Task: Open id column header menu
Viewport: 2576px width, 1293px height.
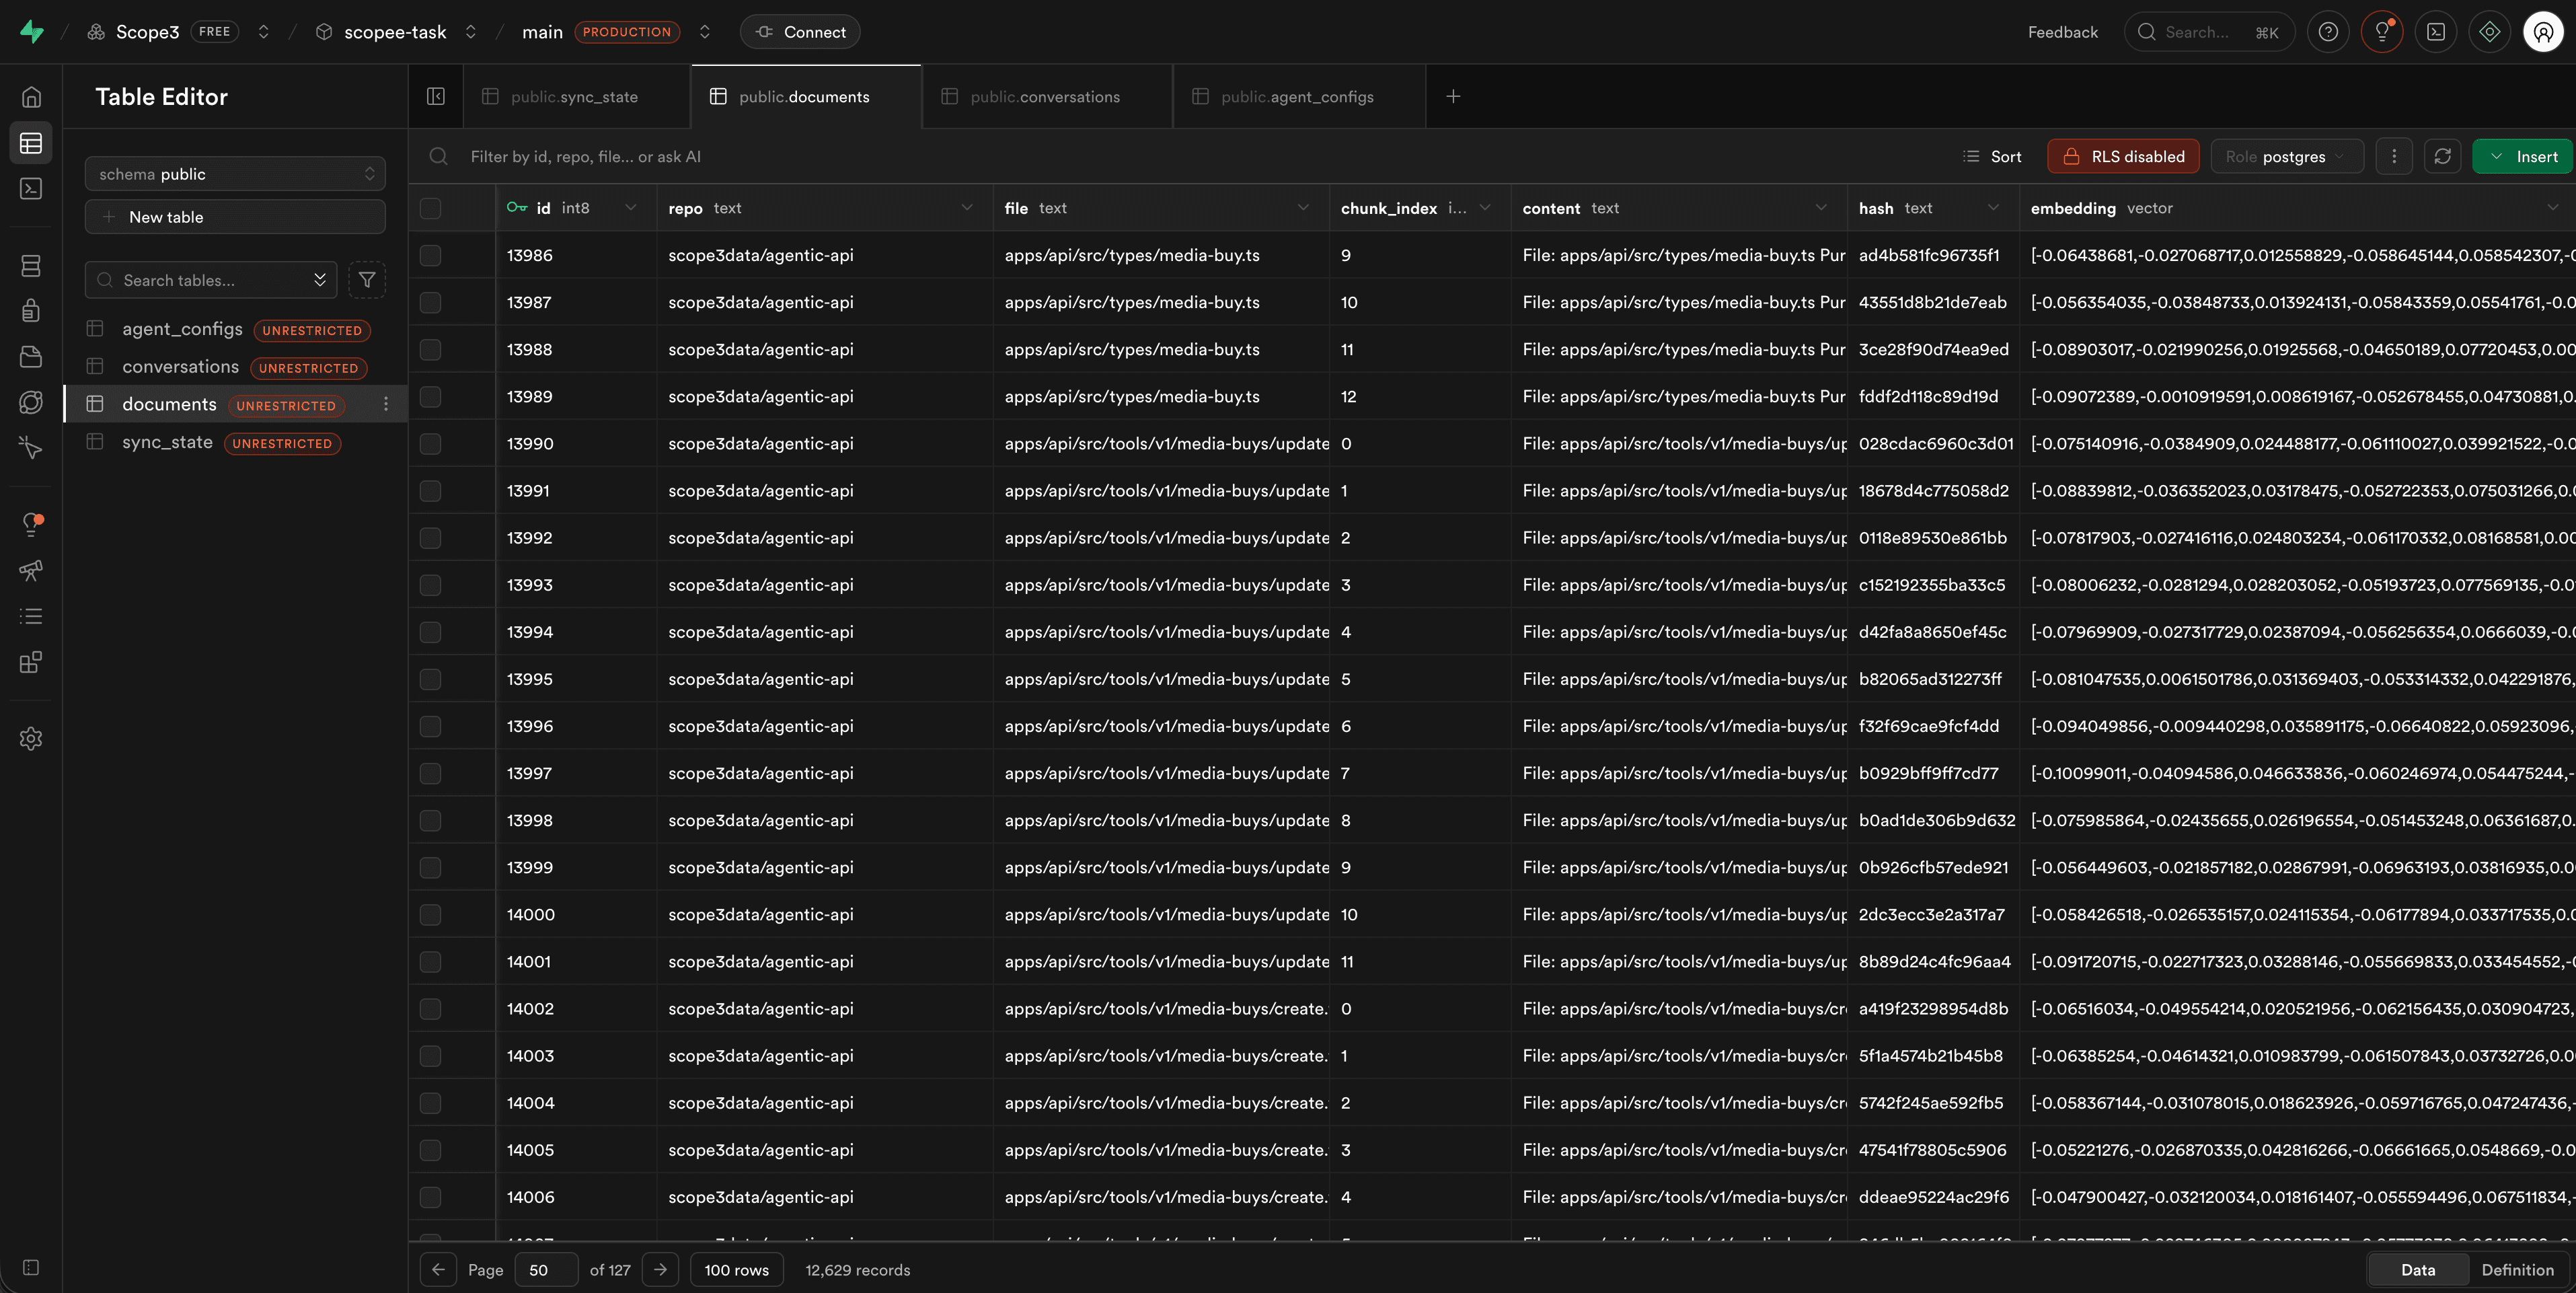Action: [631, 208]
